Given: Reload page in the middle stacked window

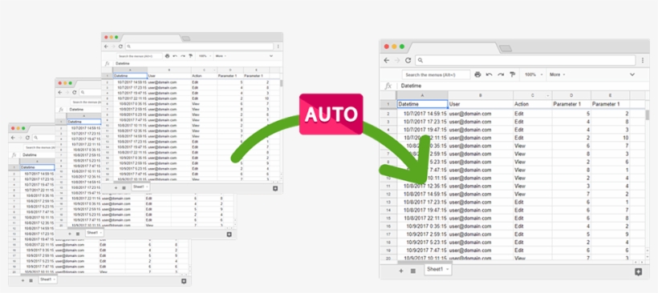Looking at the screenshot, I should (x=75, y=92).
